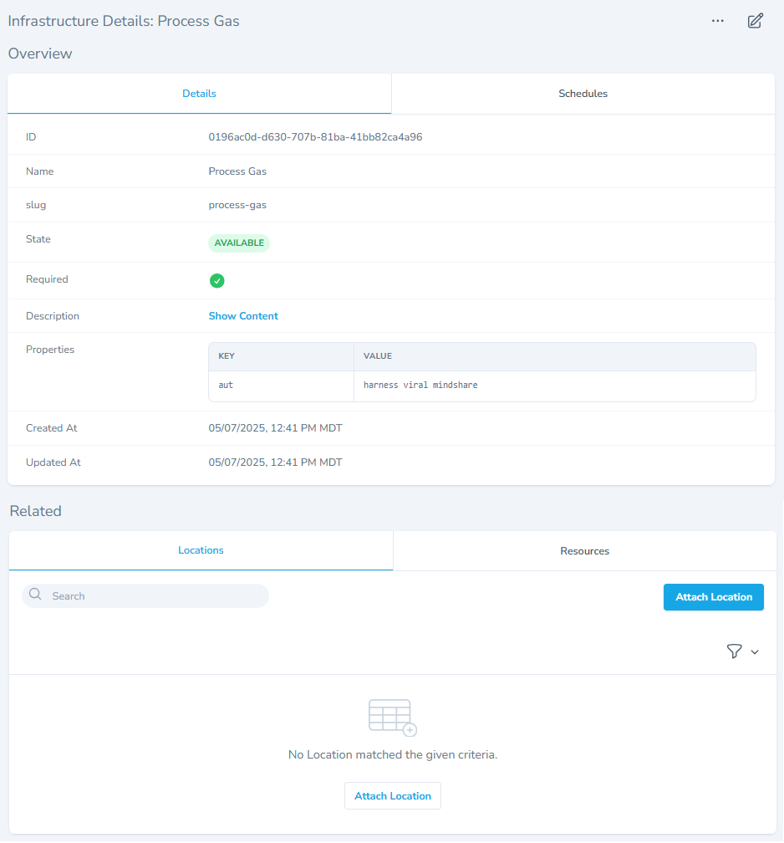The width and height of the screenshot is (784, 843).
Task: Click the 'harness viral mindshare' property value
Action: [420, 386]
